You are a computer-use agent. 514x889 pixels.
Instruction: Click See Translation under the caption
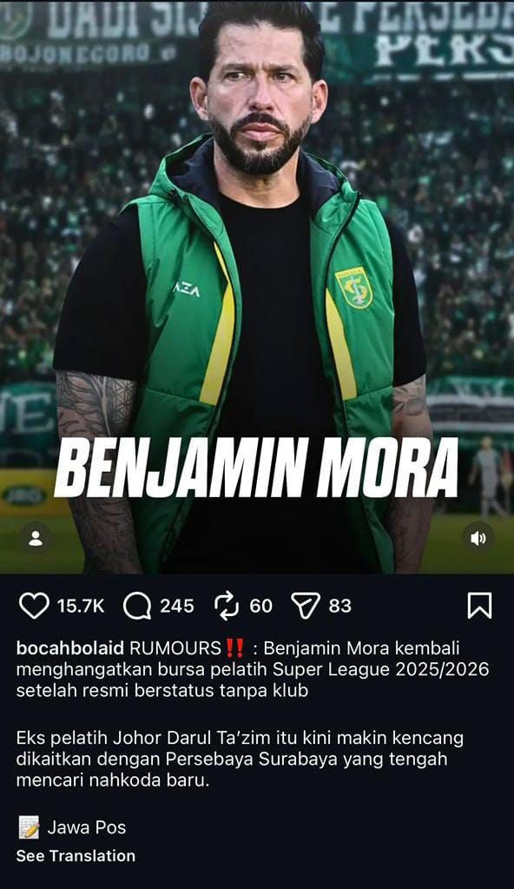76,856
